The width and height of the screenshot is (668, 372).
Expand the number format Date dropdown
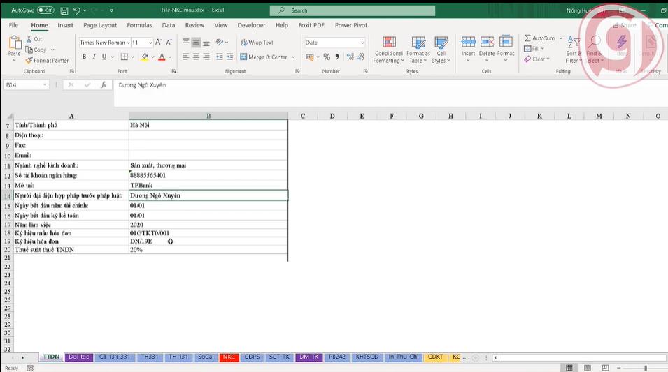[362, 43]
